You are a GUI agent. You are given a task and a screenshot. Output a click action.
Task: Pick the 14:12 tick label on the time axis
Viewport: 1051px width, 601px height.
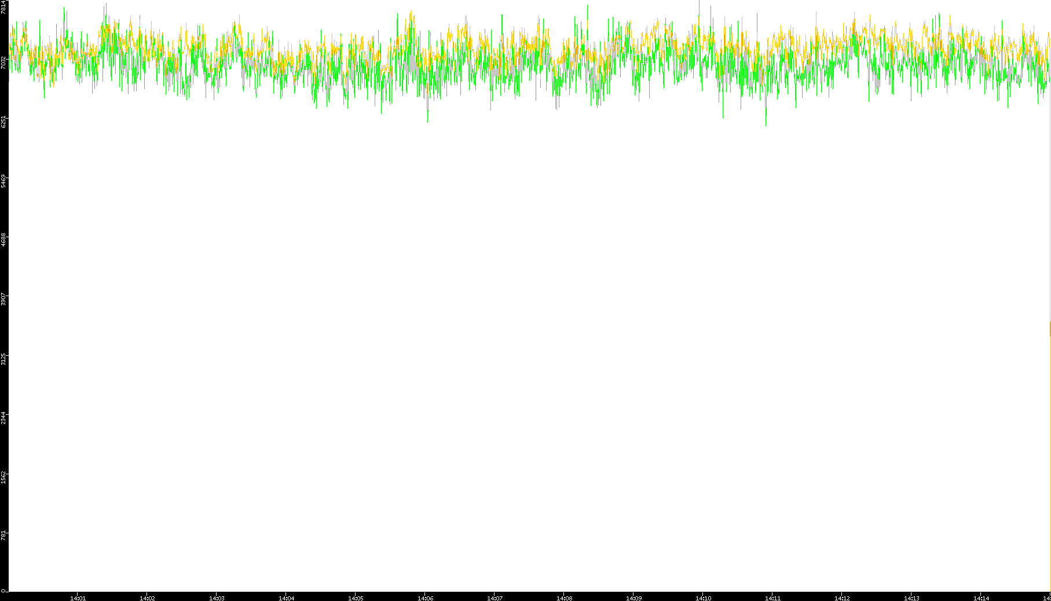pos(842,598)
